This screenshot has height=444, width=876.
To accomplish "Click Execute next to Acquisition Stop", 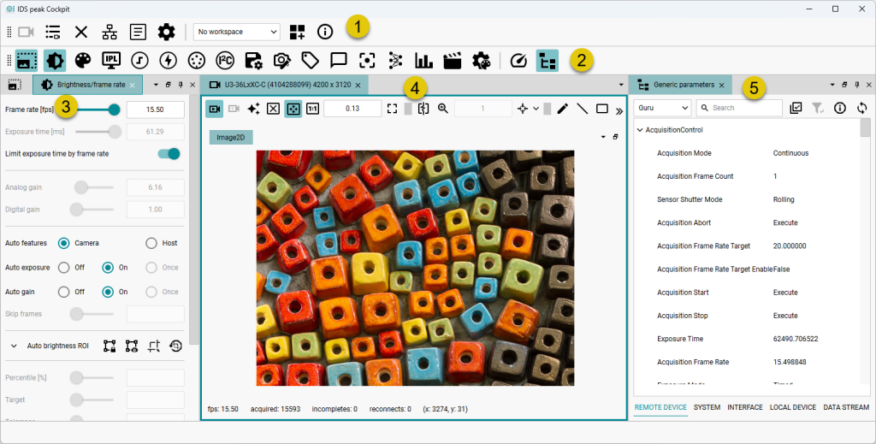I will coord(785,316).
